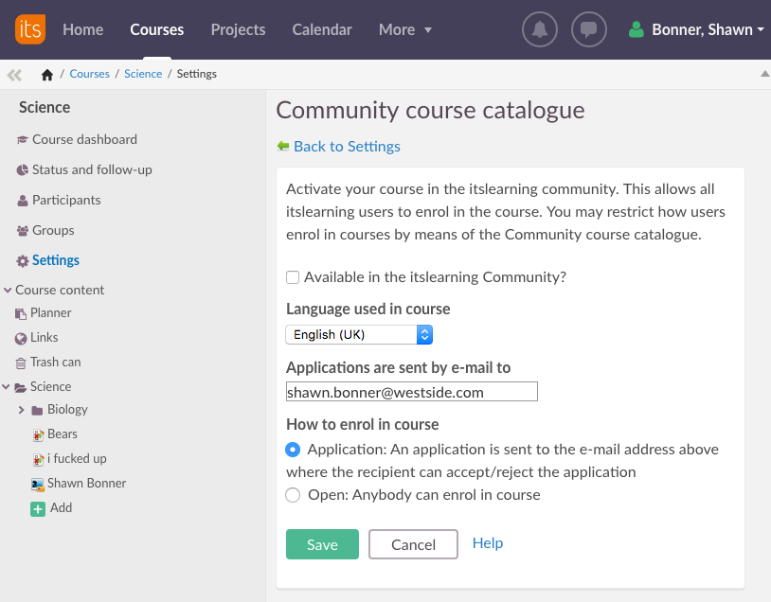Click the Trash can icon in sidebar
Screen dimensions: 771x602
21,363
